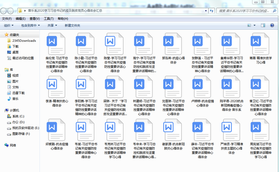
Task: Select the 陈莹-学习习近平 document icon
Action: [114, 44]
